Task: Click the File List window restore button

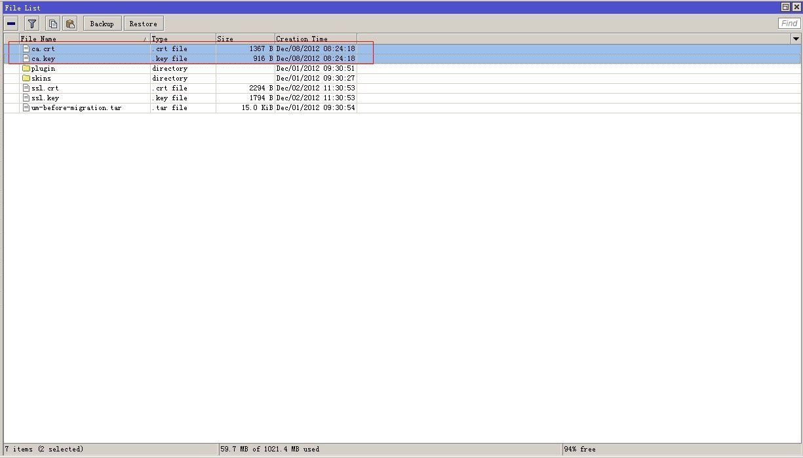Action: click(x=785, y=7)
